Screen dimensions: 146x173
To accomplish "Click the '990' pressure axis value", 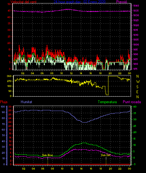I will (136, 54).
